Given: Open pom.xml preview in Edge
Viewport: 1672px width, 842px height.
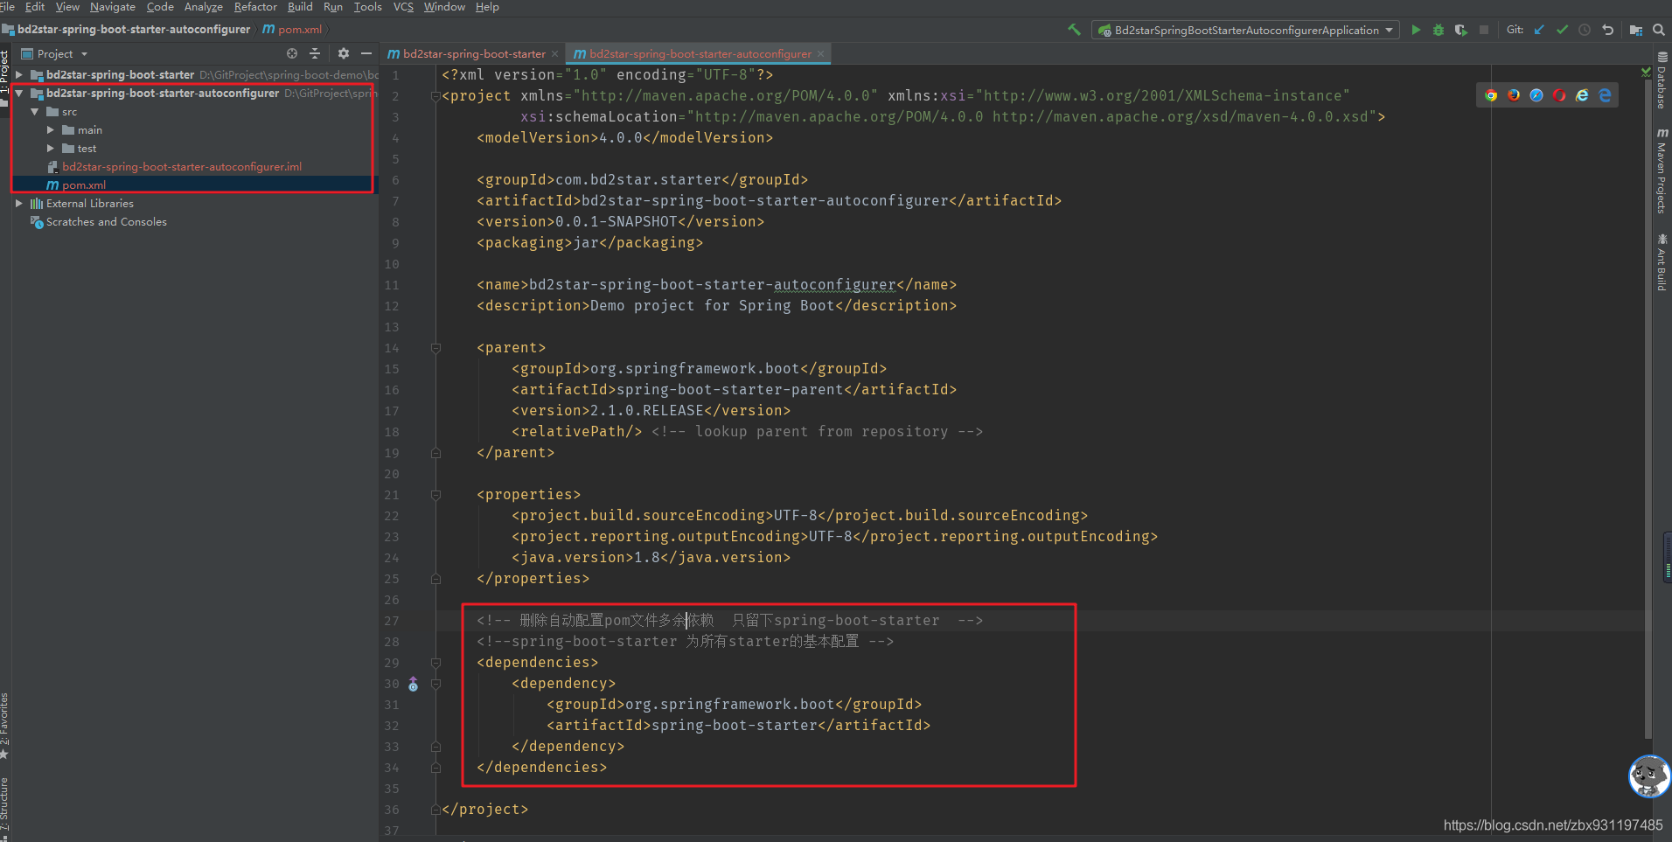Looking at the screenshot, I should 1605,95.
